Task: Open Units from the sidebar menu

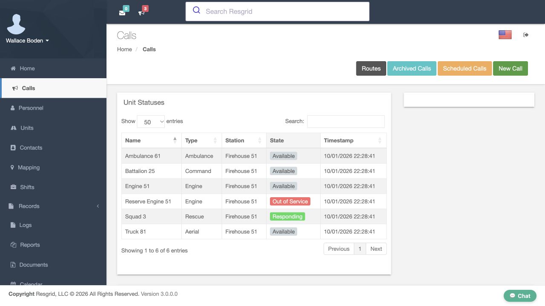Action: 53,128
